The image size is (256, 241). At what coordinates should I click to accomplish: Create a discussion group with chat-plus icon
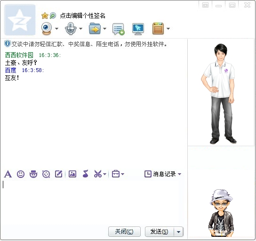tap(119, 29)
